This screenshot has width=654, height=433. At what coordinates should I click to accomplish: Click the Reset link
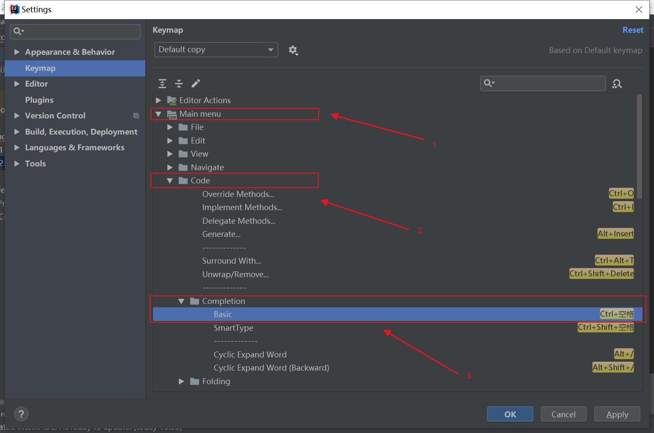[633, 30]
